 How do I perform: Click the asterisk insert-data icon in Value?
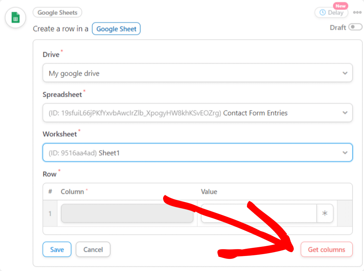(325, 213)
